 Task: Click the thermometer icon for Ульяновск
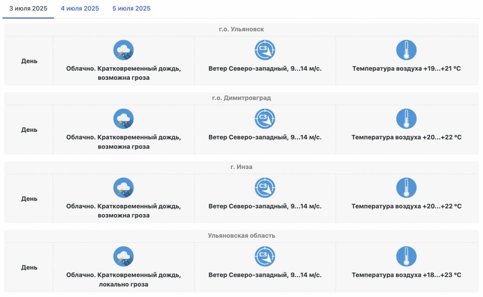point(406,50)
